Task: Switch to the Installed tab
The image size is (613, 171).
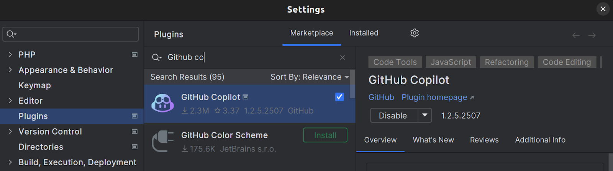Action: coord(364,33)
